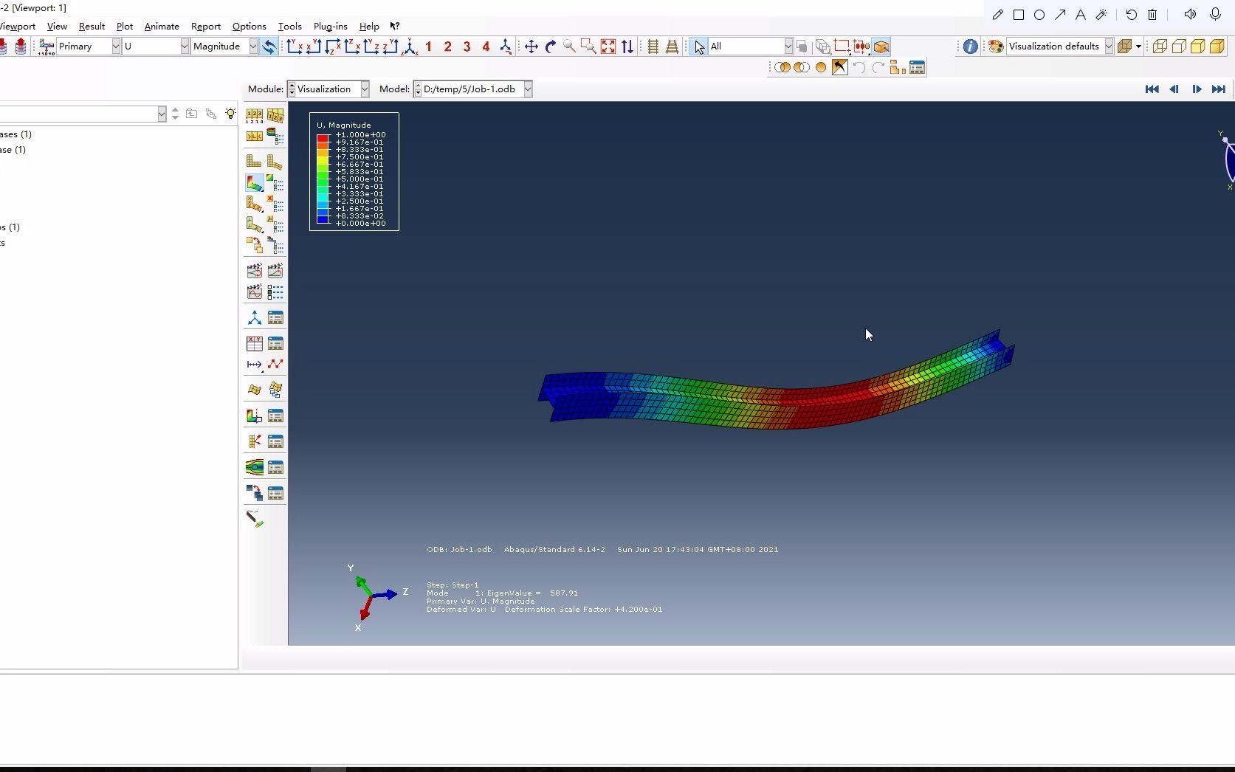The height and width of the screenshot is (772, 1235).
Task: Jump to last frame button
Action: click(x=1219, y=89)
